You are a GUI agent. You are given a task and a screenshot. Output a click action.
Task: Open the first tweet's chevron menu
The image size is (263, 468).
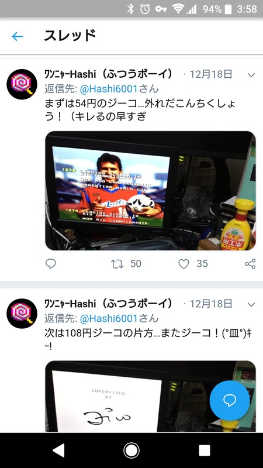251,75
